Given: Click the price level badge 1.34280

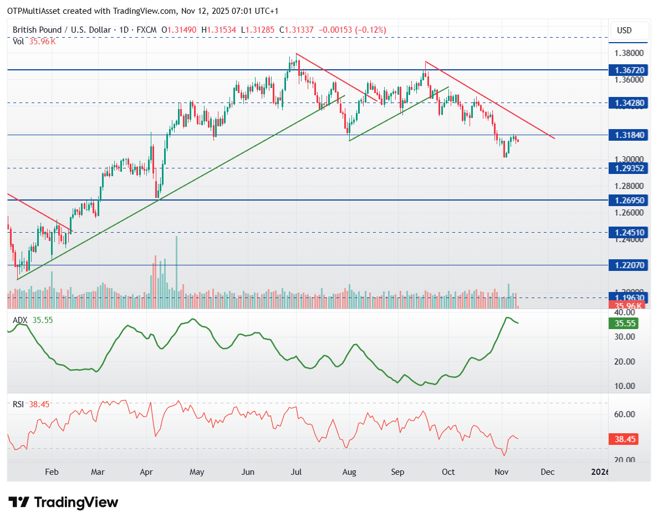Looking at the screenshot, I should 629,104.
